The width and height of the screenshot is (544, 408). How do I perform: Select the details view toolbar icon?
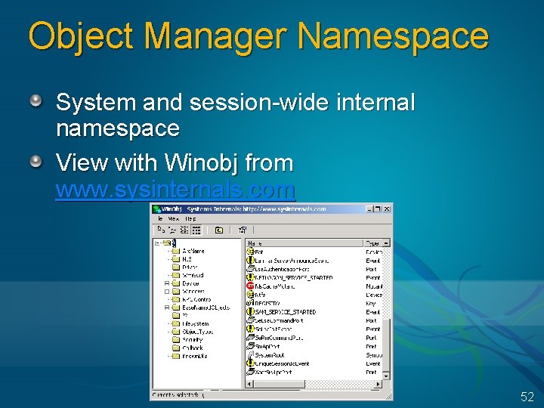tap(196, 230)
